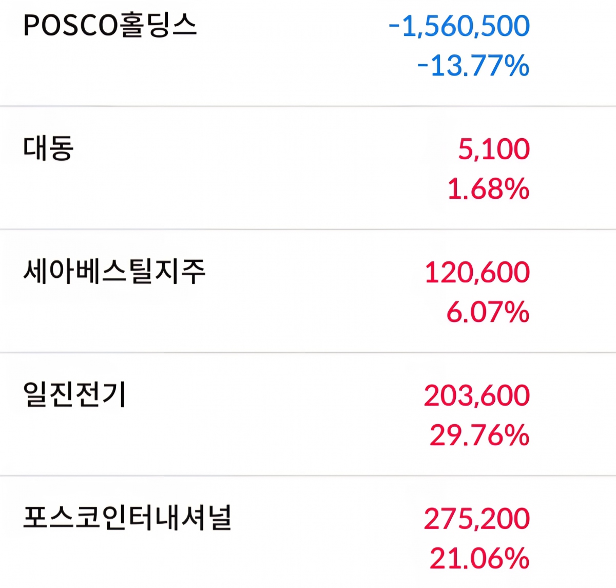Select the 29.76% return rate
Viewport: 616px width, 588px height.
(x=479, y=435)
